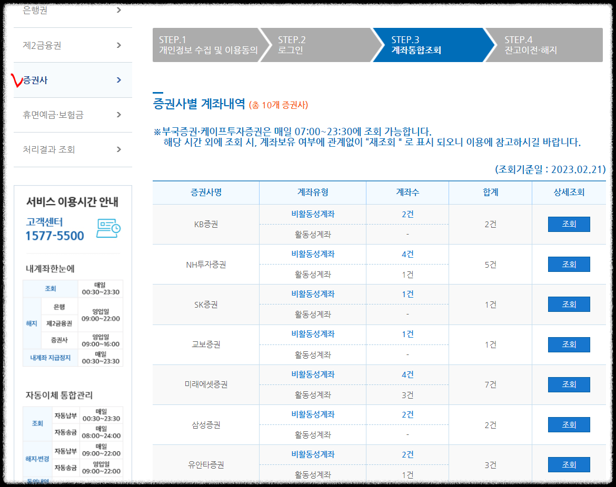Image resolution: width=616 pixels, height=487 pixels.
Task: Expand chevron next to 증권사
Action: point(118,80)
